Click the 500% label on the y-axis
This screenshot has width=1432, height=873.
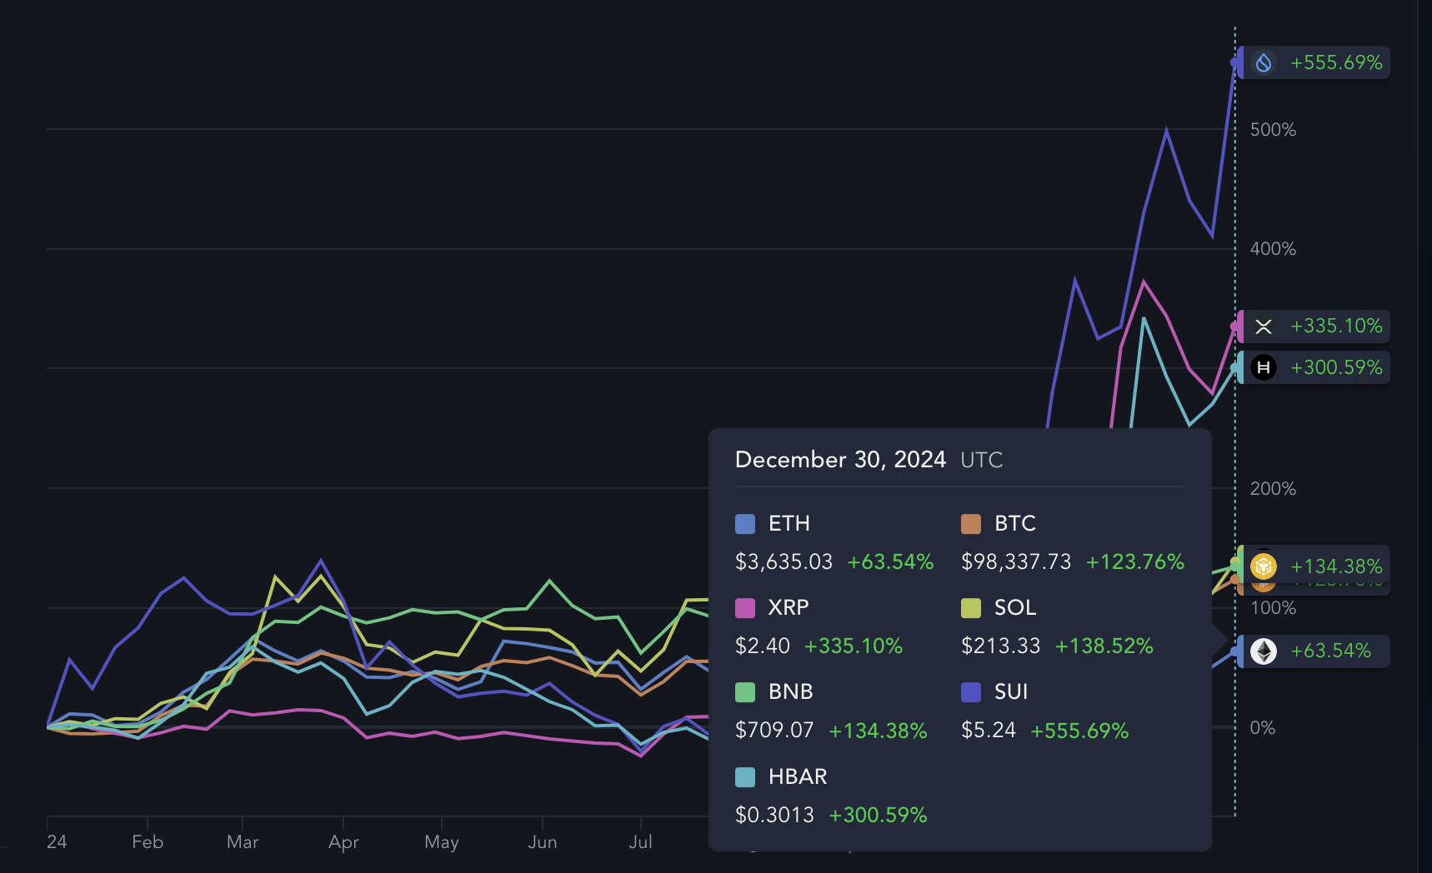click(x=1273, y=130)
